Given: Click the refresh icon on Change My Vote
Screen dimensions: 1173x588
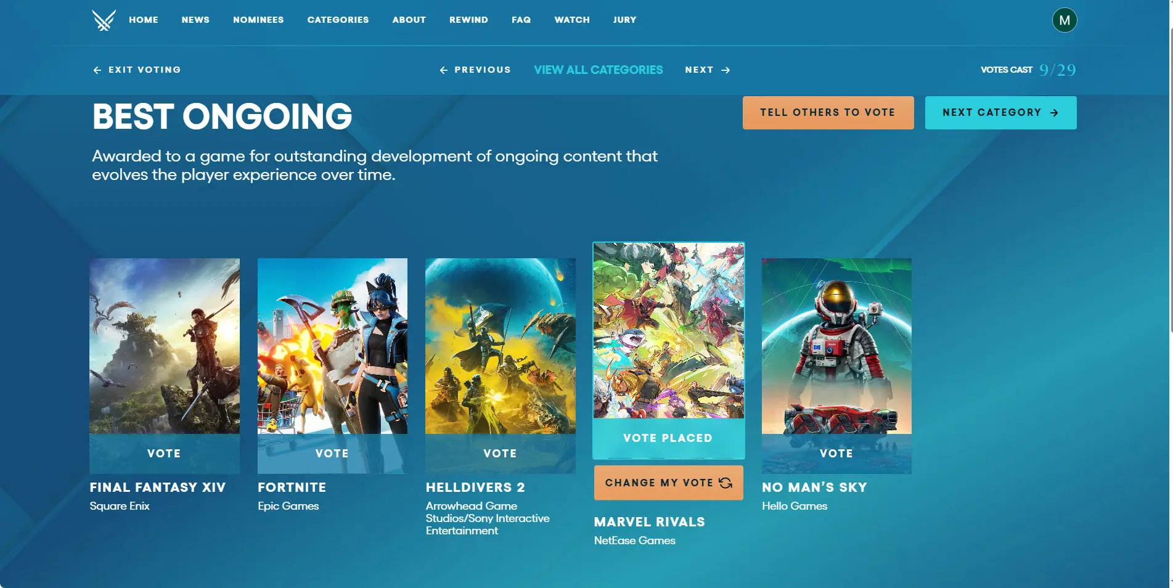Looking at the screenshot, I should (x=725, y=483).
